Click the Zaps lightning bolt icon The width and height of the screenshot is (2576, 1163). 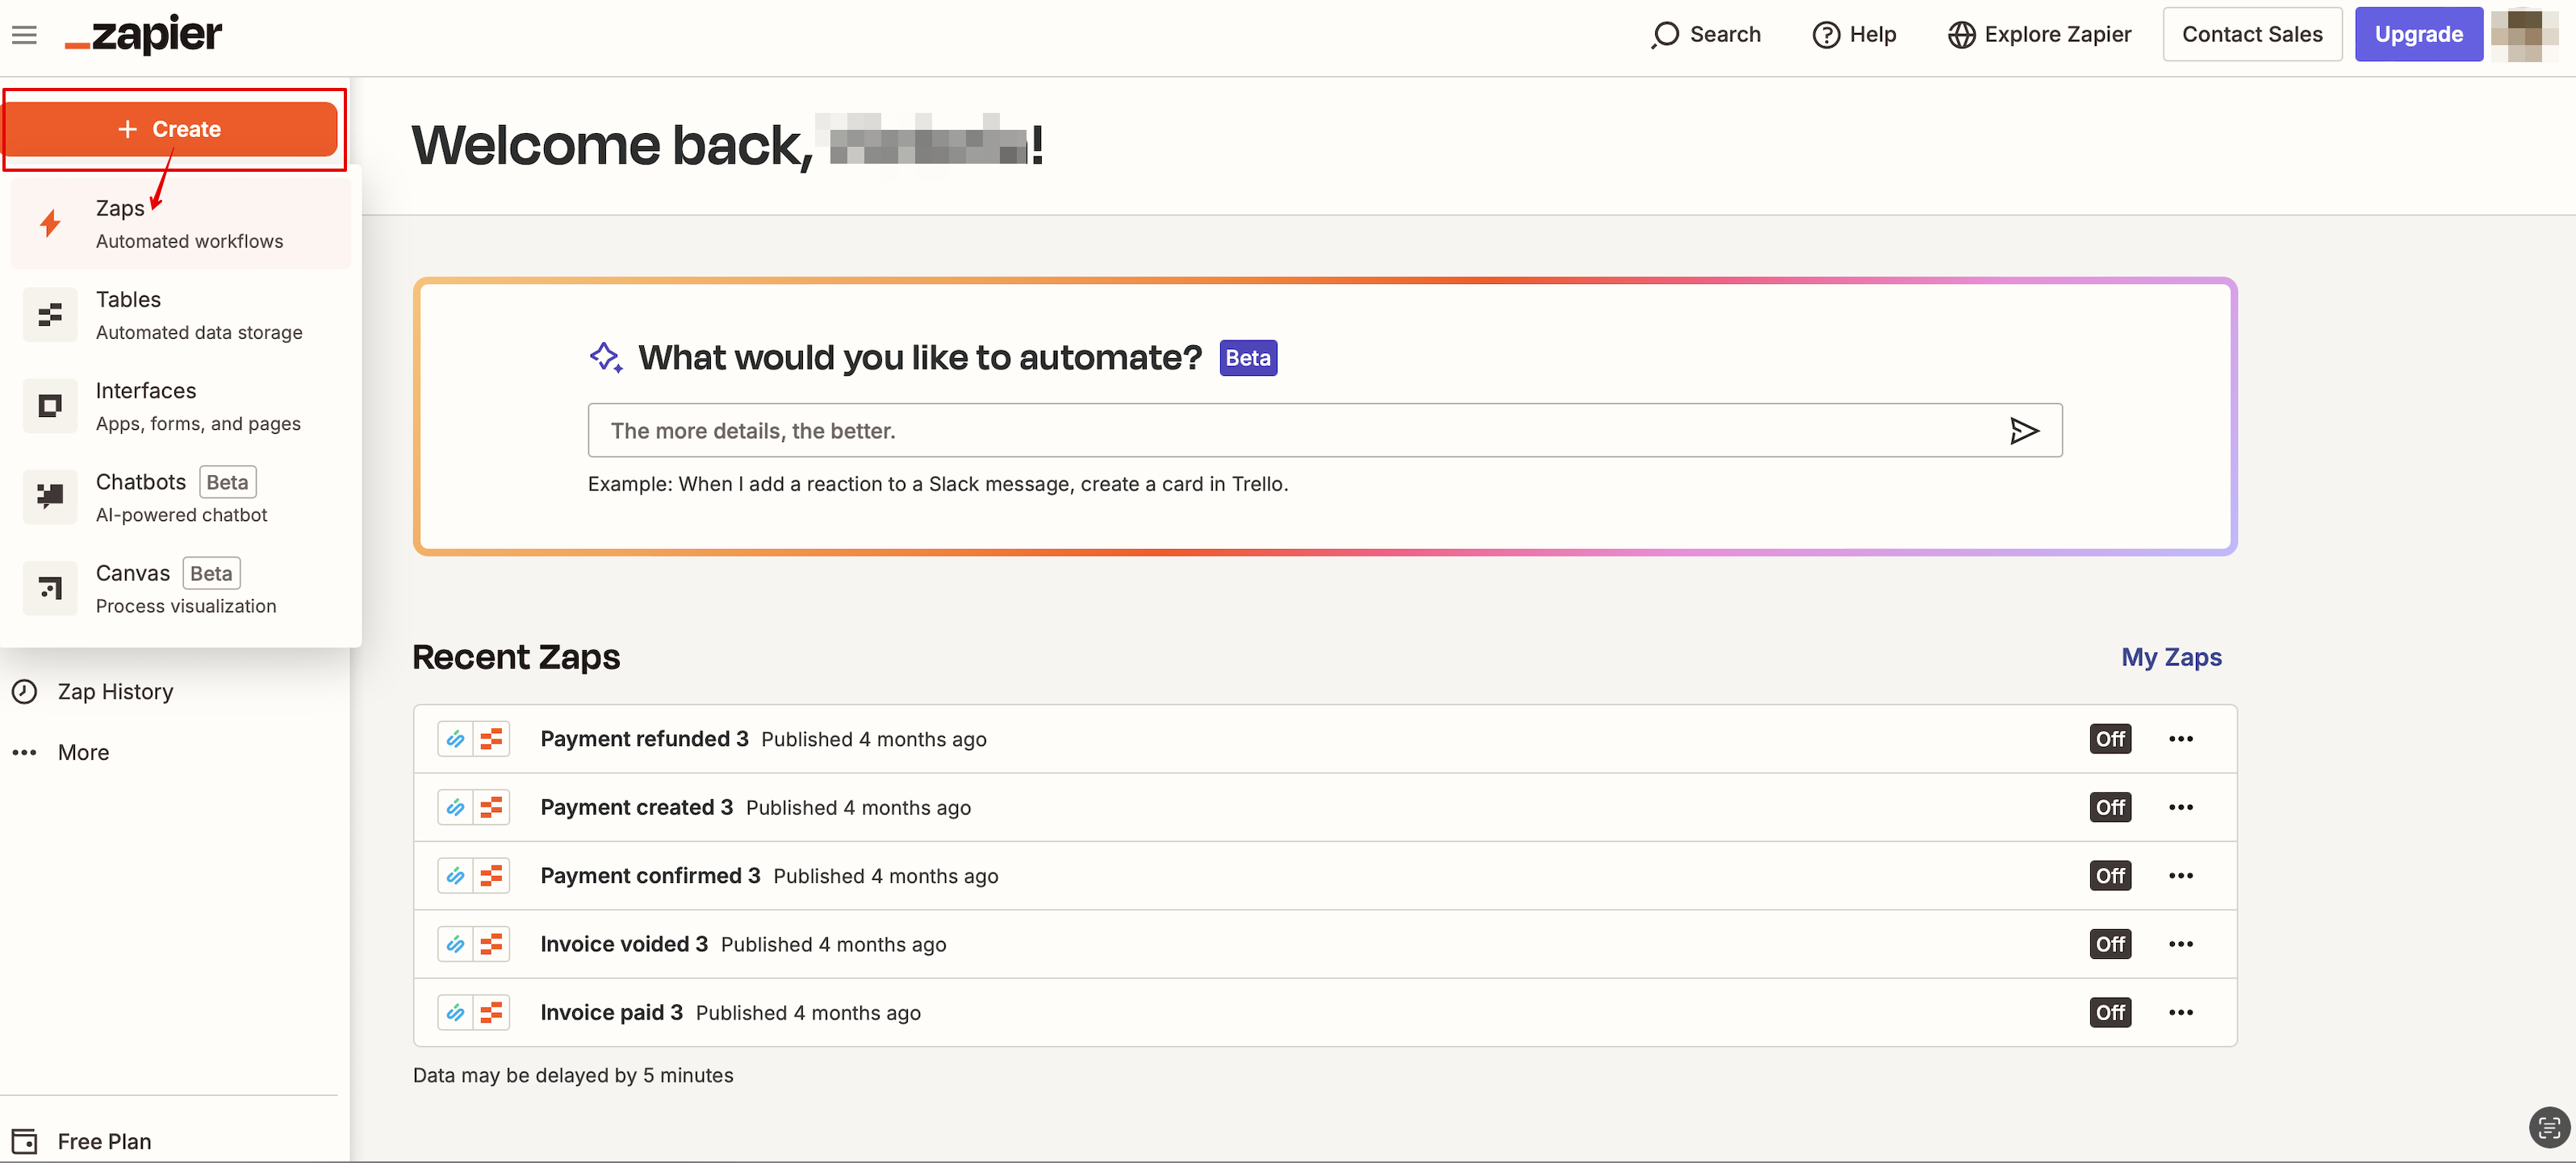[x=50, y=223]
